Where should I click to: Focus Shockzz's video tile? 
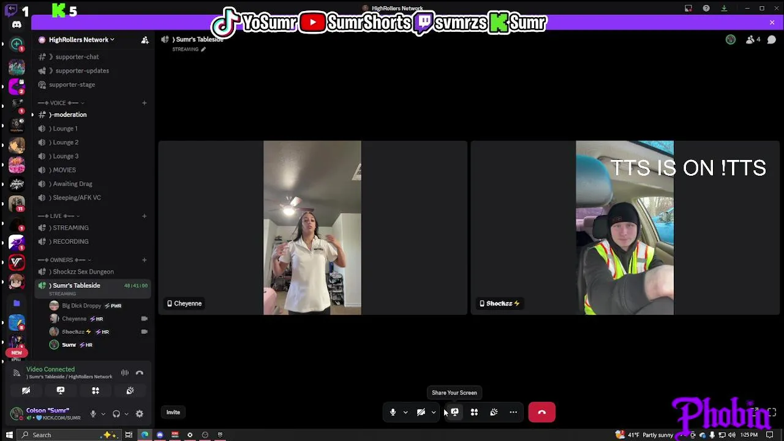[625, 228]
